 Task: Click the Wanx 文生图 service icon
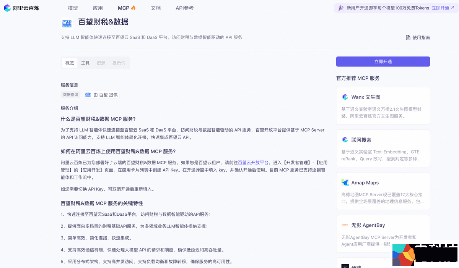pyautogui.click(x=345, y=97)
